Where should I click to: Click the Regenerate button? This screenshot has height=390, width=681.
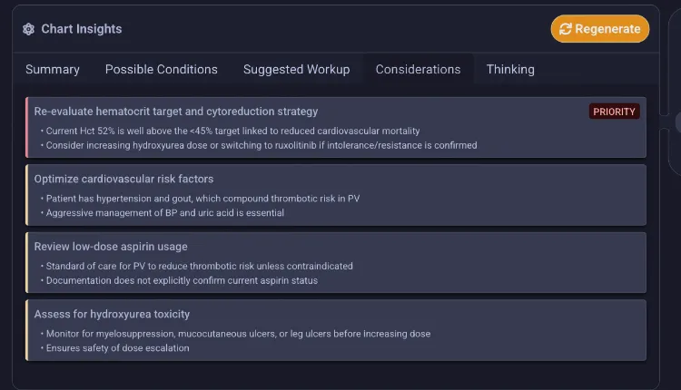[x=600, y=29]
